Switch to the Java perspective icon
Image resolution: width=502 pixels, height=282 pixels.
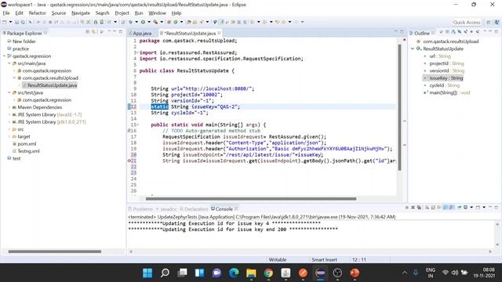click(x=497, y=23)
